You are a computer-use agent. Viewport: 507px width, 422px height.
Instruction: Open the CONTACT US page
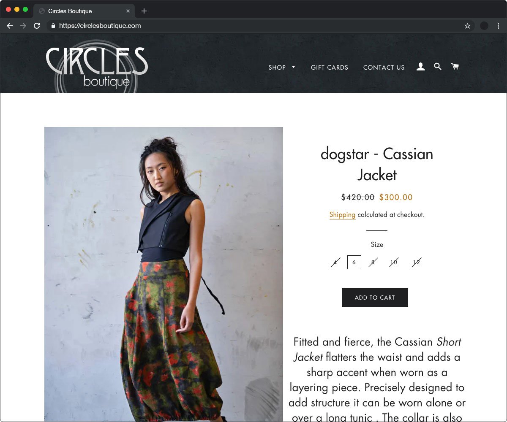tap(384, 68)
